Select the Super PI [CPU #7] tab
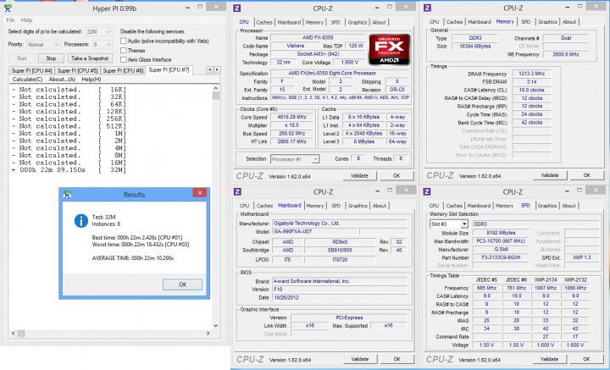Image resolution: width=610 pixels, height=370 pixels. coord(169,70)
